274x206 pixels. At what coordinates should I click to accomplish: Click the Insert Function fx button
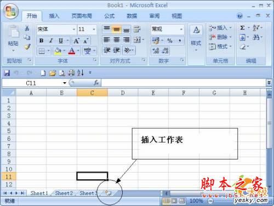tap(96, 83)
